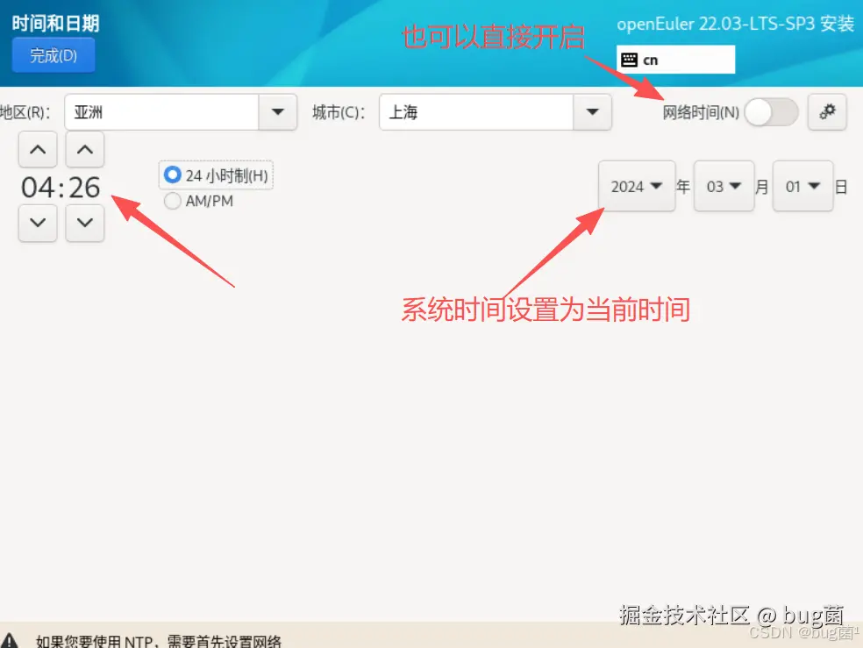Select the AM/PM radio button
Image resolution: width=863 pixels, height=648 pixels.
point(172,201)
